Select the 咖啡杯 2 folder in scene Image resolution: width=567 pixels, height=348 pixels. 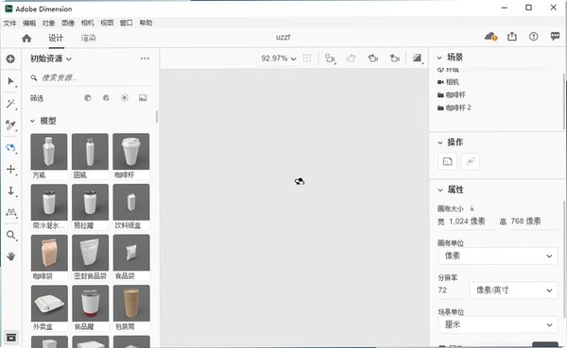tap(455, 108)
